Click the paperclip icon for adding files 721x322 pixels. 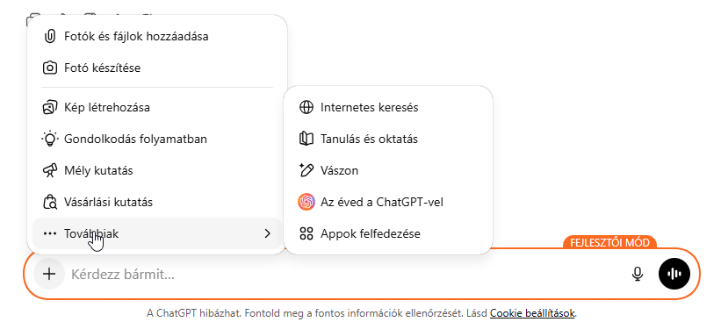pyautogui.click(x=49, y=36)
